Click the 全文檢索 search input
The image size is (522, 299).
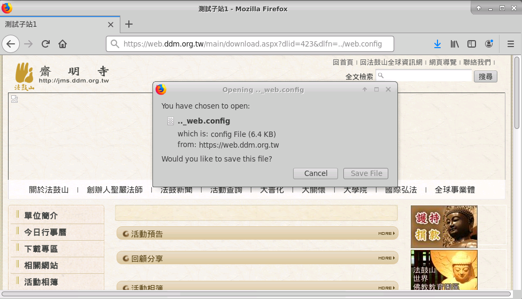coord(424,75)
